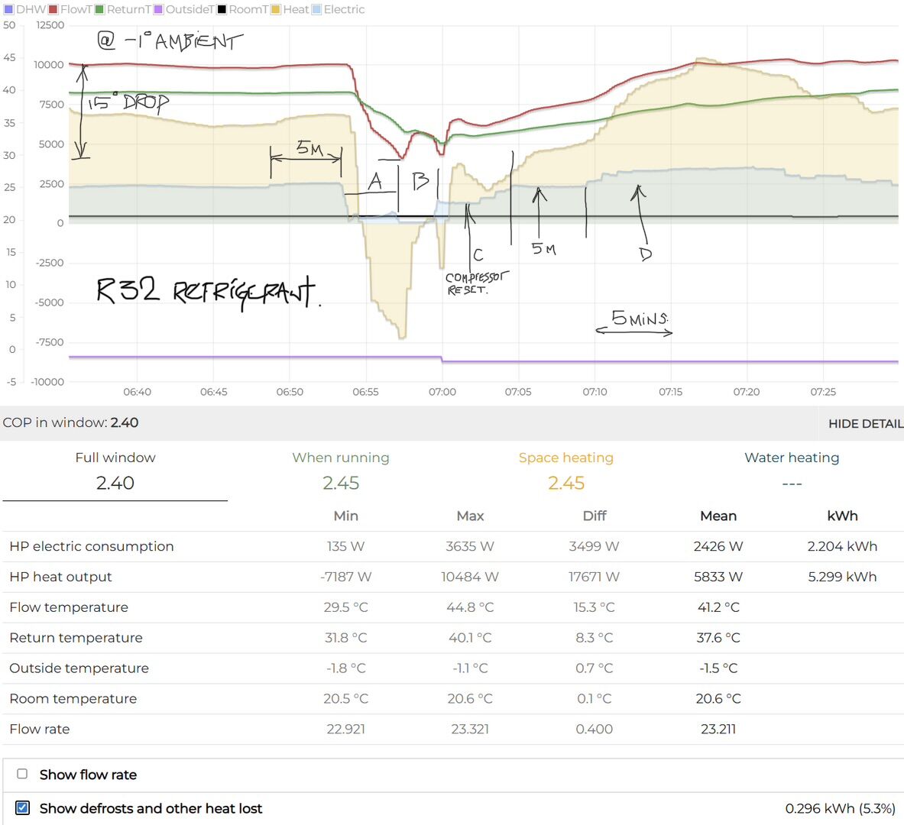This screenshot has width=904, height=825.
Task: Click the purple OutsideT legend swatch
Action: point(159,10)
